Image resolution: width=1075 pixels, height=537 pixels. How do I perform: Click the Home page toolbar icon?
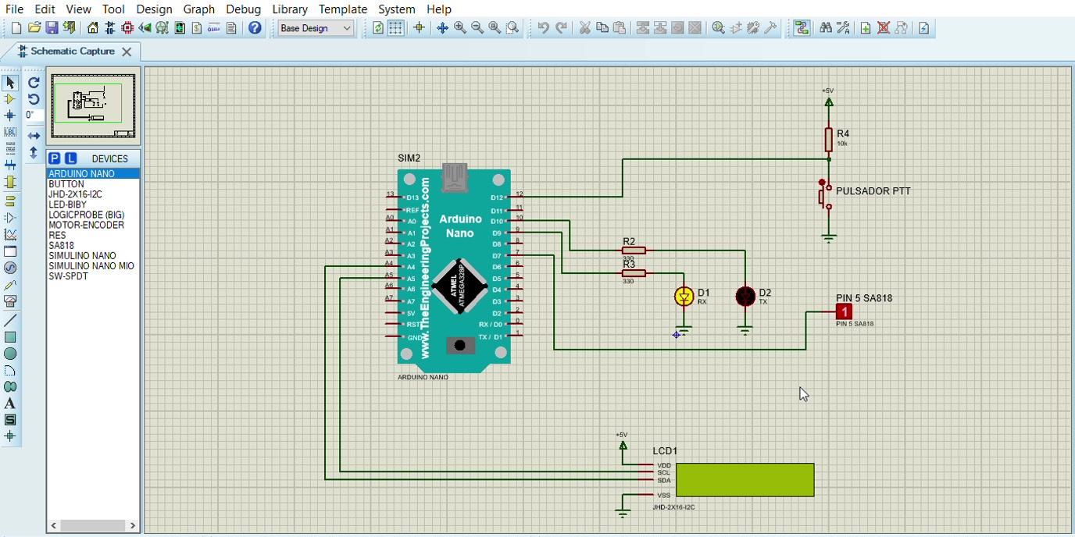pyautogui.click(x=93, y=28)
